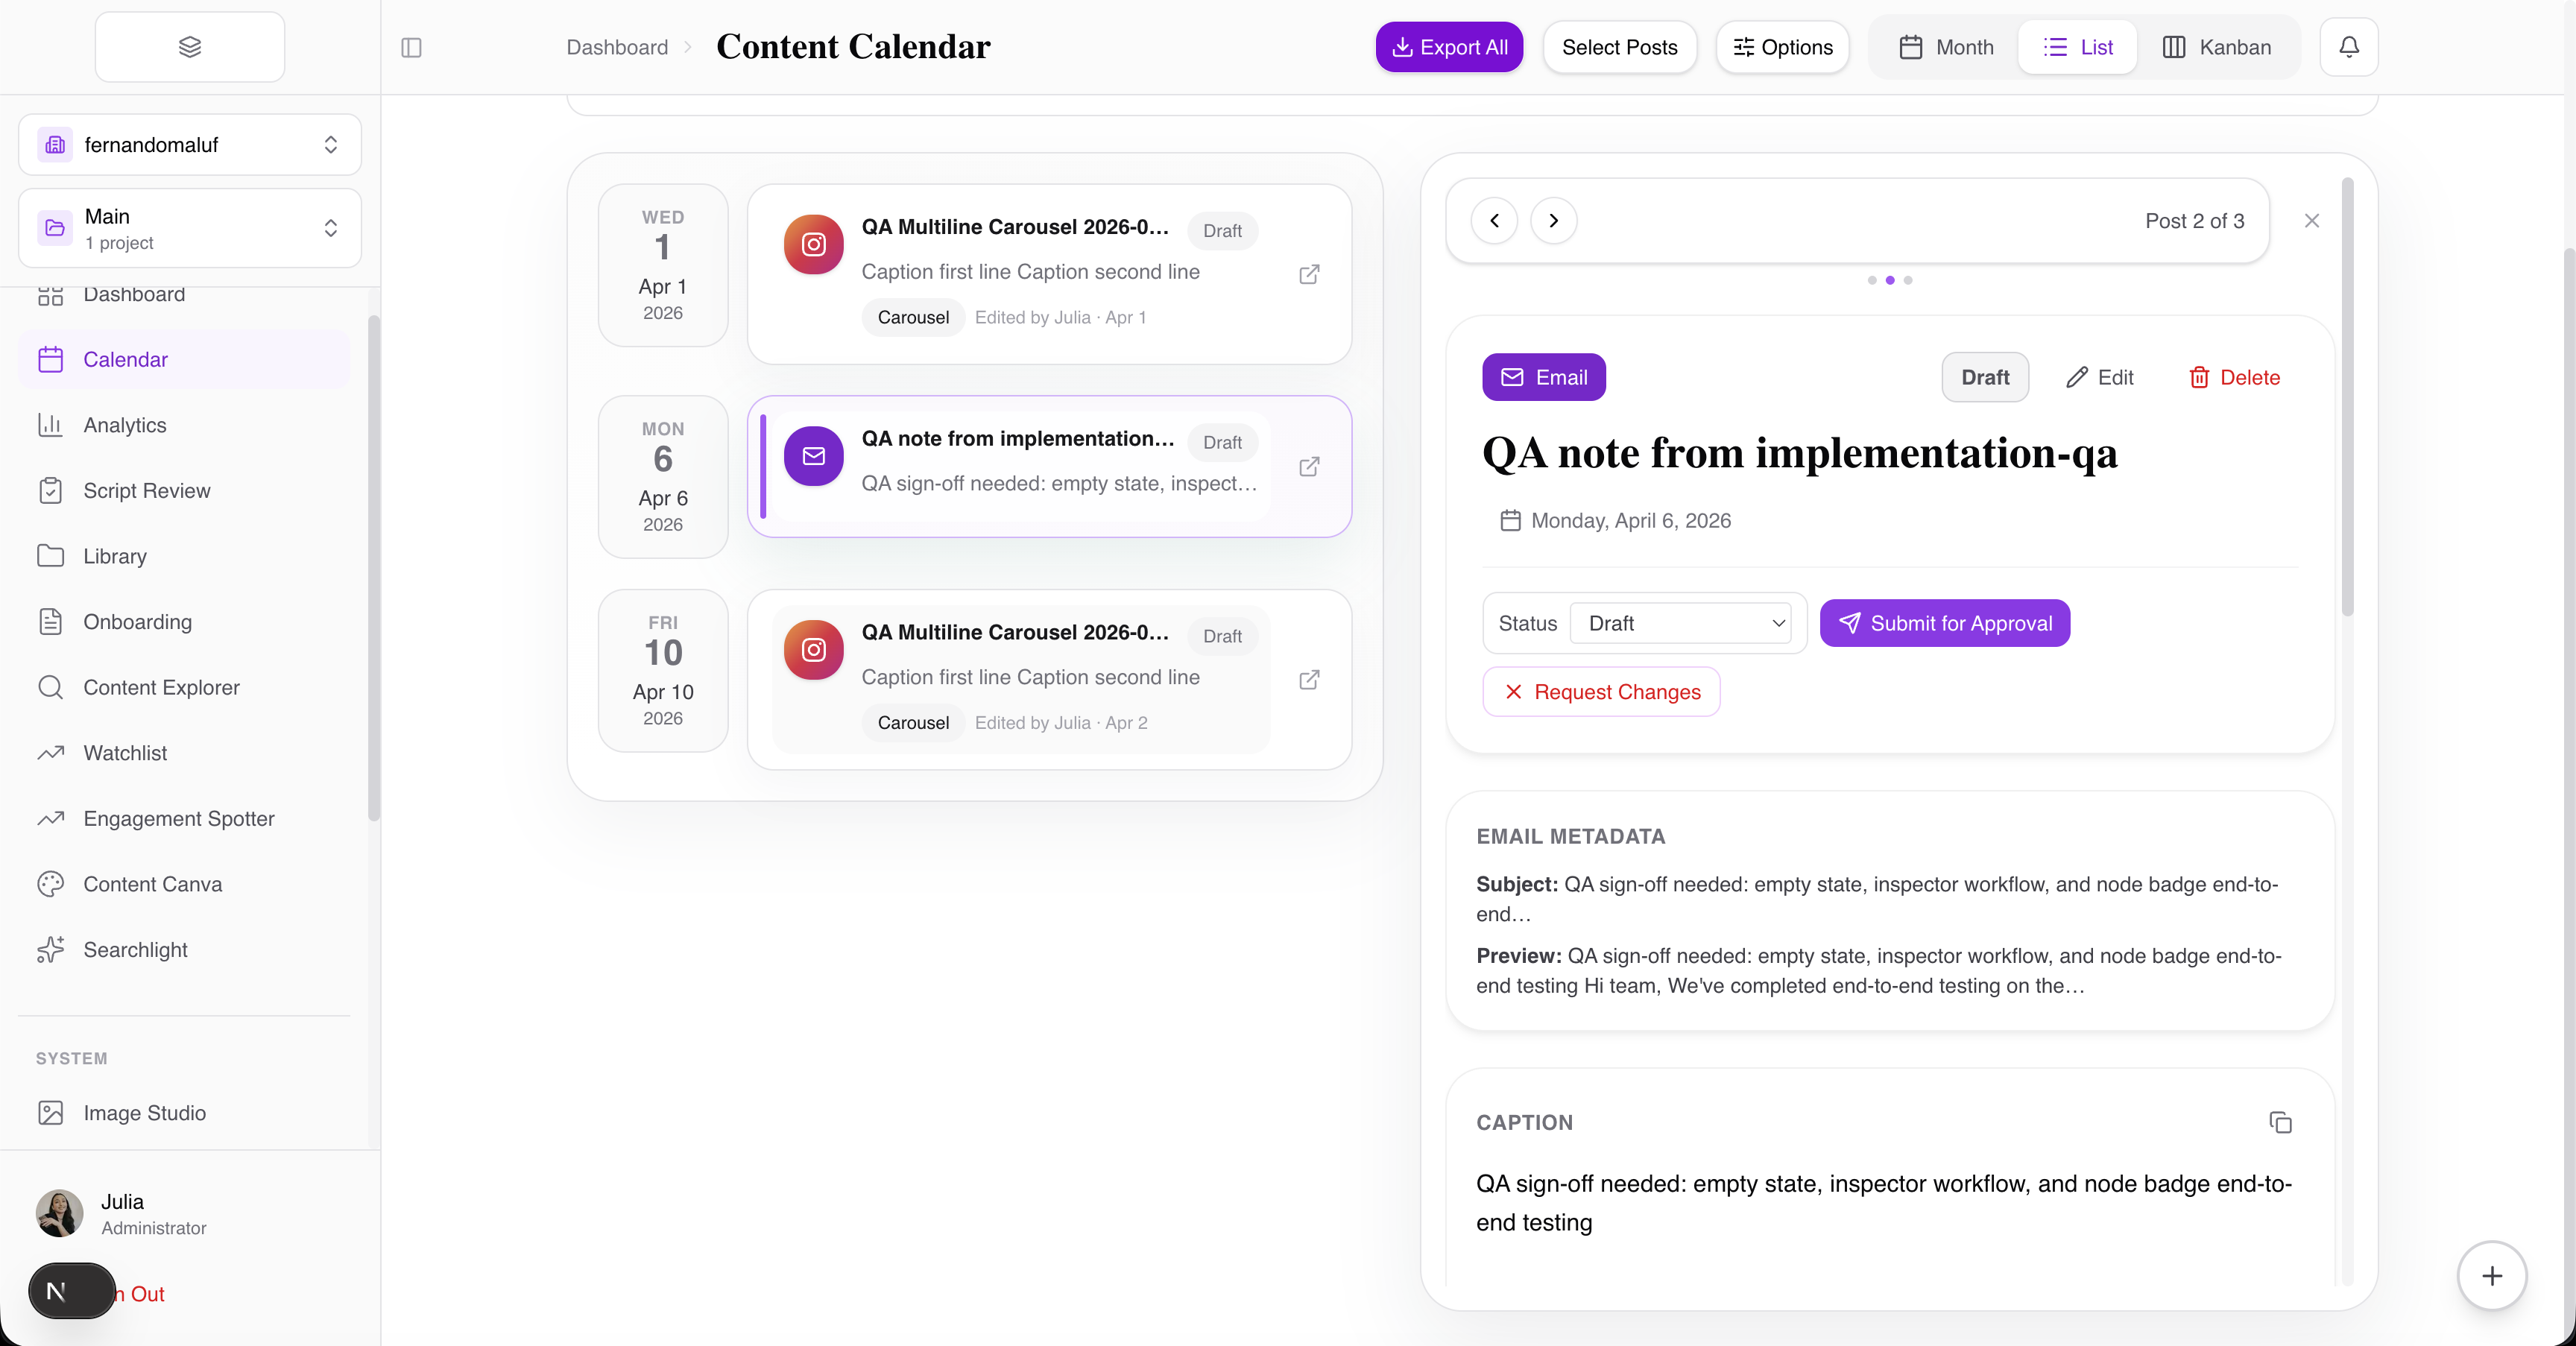Go to the next post arrow
The image size is (2576, 1346).
[x=1553, y=221]
